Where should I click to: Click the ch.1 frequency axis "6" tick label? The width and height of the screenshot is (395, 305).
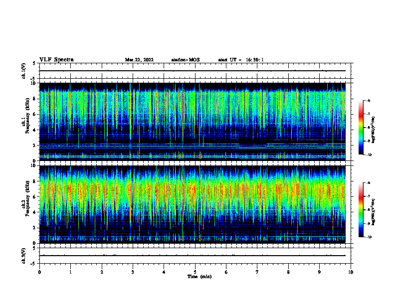point(35,114)
